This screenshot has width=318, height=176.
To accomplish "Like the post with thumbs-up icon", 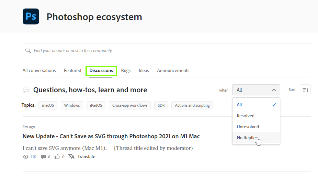I will pos(57,157).
